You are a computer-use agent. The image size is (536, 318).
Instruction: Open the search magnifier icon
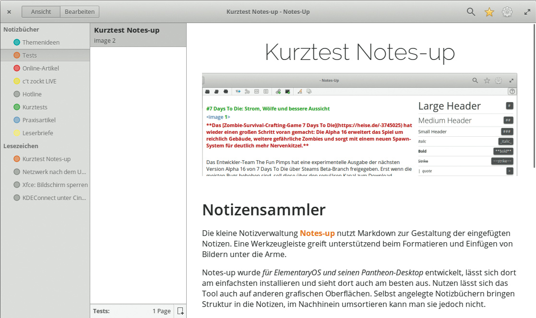[471, 12]
